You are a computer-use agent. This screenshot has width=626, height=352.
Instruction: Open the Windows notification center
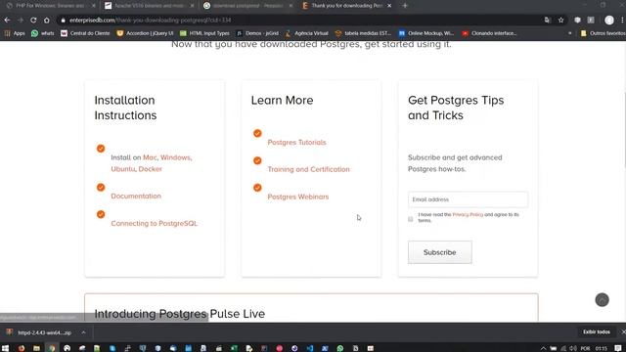click(x=618, y=348)
